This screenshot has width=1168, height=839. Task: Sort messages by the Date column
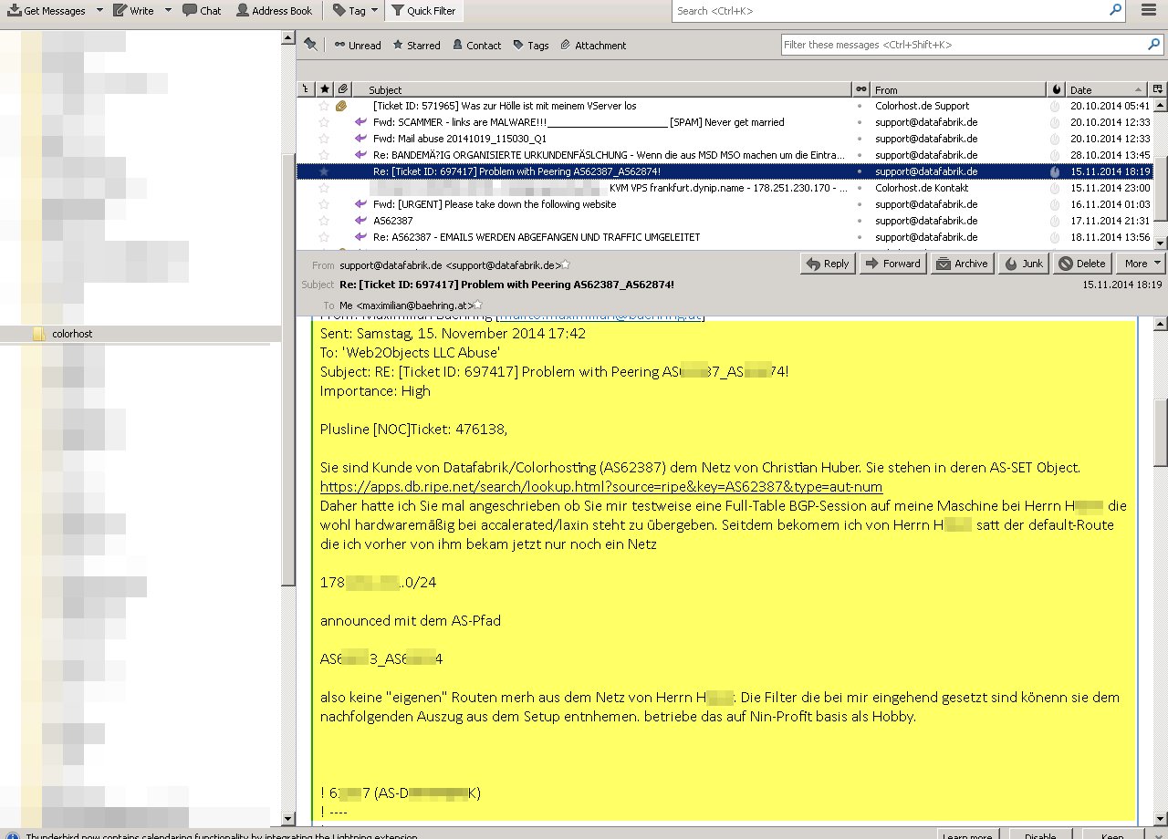pyautogui.click(x=1107, y=89)
